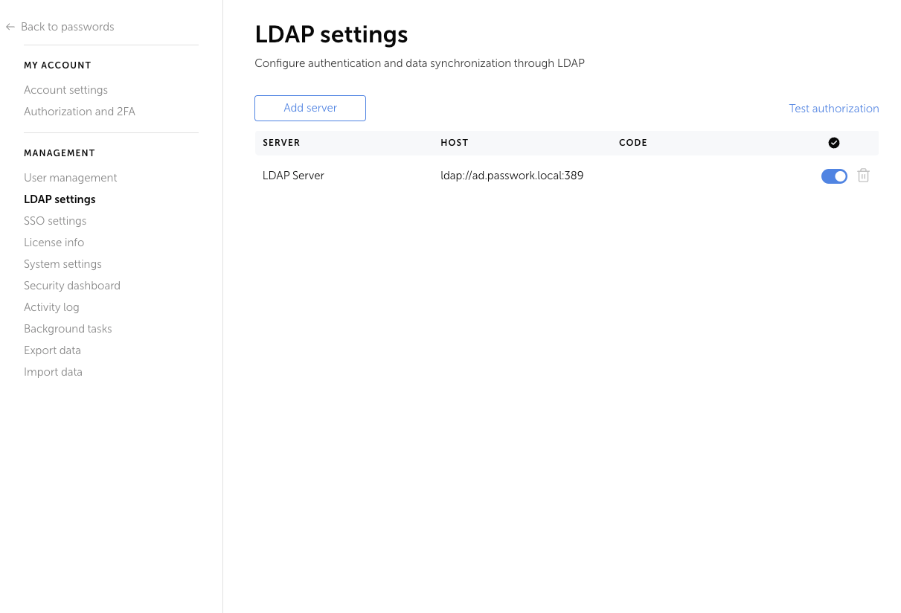Screen dimensions: 901x613
Task: Disable the LDAP Server toggle switch
Action: point(834,176)
